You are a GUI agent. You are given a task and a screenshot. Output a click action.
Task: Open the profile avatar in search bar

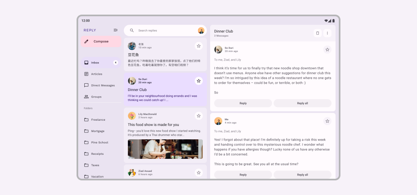tap(201, 30)
